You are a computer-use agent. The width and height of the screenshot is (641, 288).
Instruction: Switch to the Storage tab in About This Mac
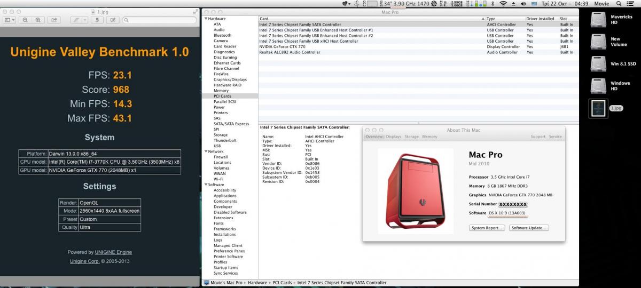(x=412, y=137)
